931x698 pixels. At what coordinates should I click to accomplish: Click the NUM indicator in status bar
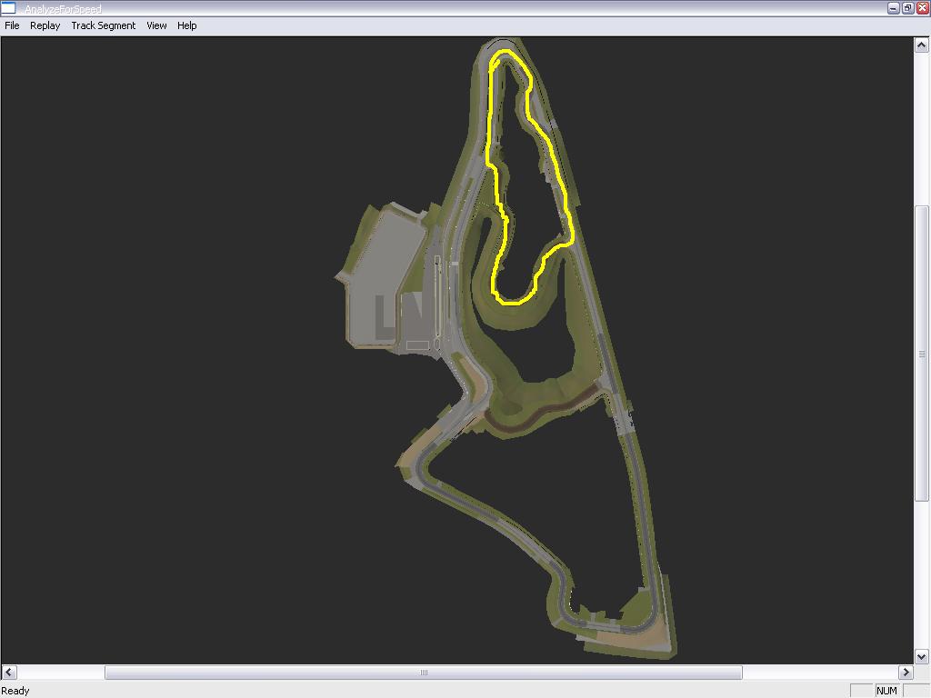(887, 691)
